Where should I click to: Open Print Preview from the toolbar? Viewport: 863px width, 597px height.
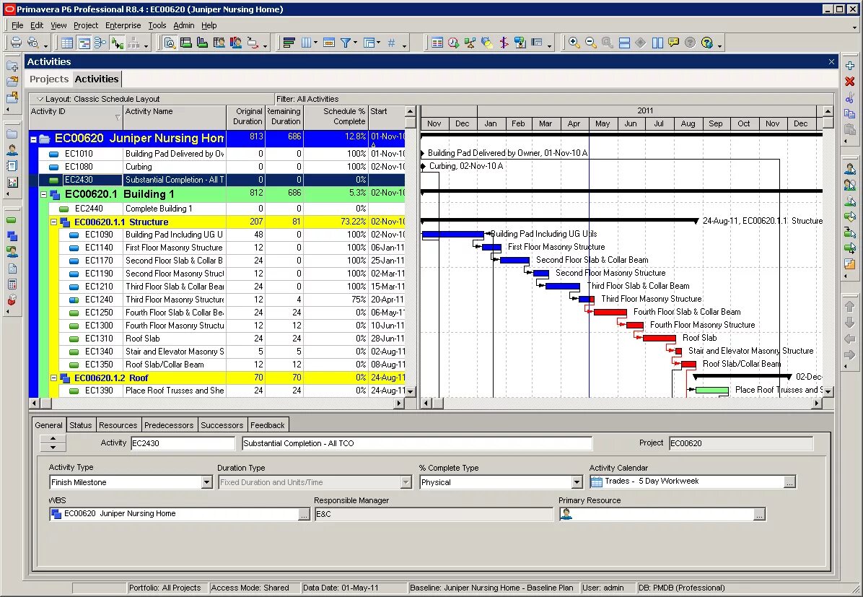point(33,43)
